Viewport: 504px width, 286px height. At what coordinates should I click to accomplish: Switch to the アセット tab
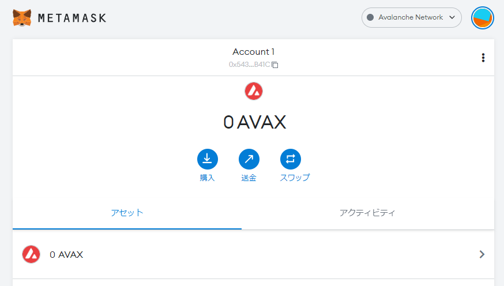[127, 213]
